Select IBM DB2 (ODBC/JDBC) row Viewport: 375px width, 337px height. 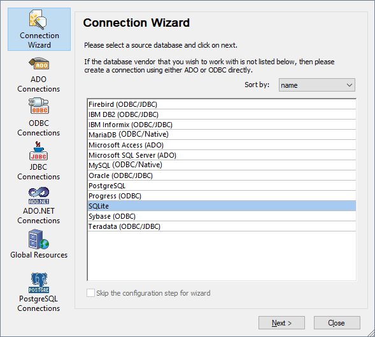tap(222, 114)
